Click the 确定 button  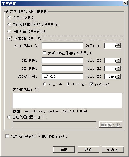pyautogui.click(x=64, y=150)
